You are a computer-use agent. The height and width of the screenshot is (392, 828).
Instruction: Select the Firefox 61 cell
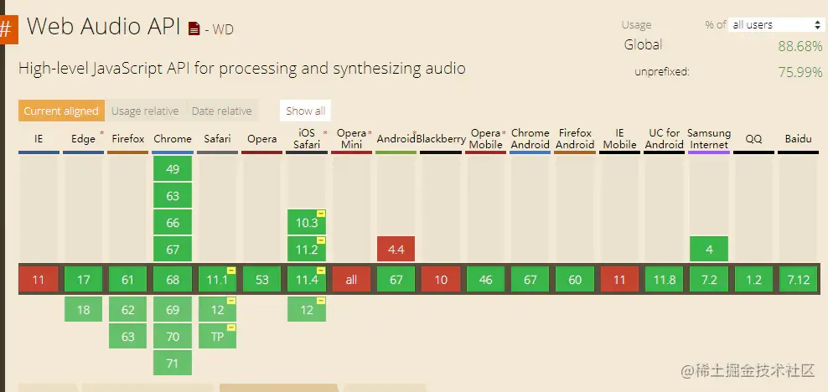pyautogui.click(x=127, y=280)
